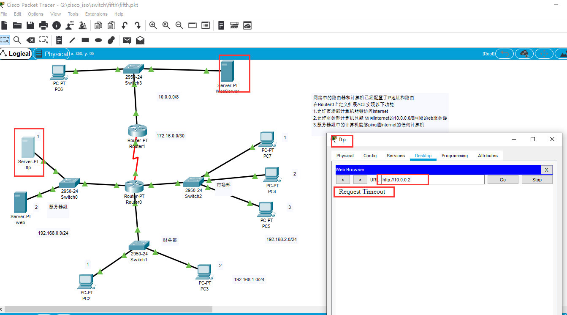Click the URL field containing http://10.0.0.2

tap(432, 180)
